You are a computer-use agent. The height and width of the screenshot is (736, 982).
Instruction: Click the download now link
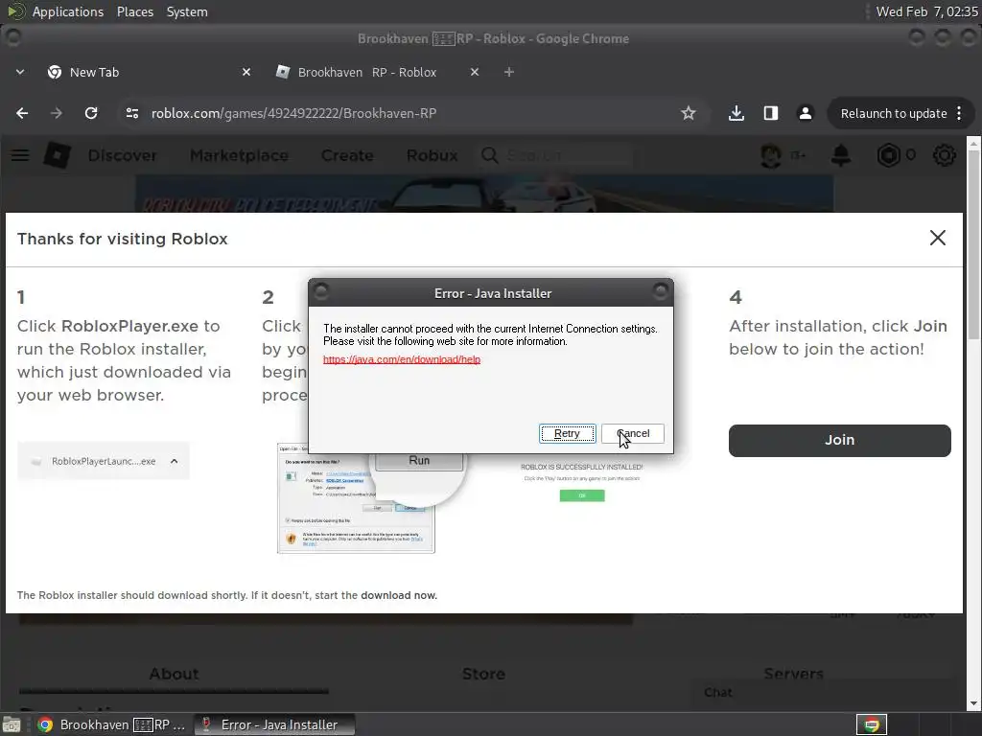[398, 595]
